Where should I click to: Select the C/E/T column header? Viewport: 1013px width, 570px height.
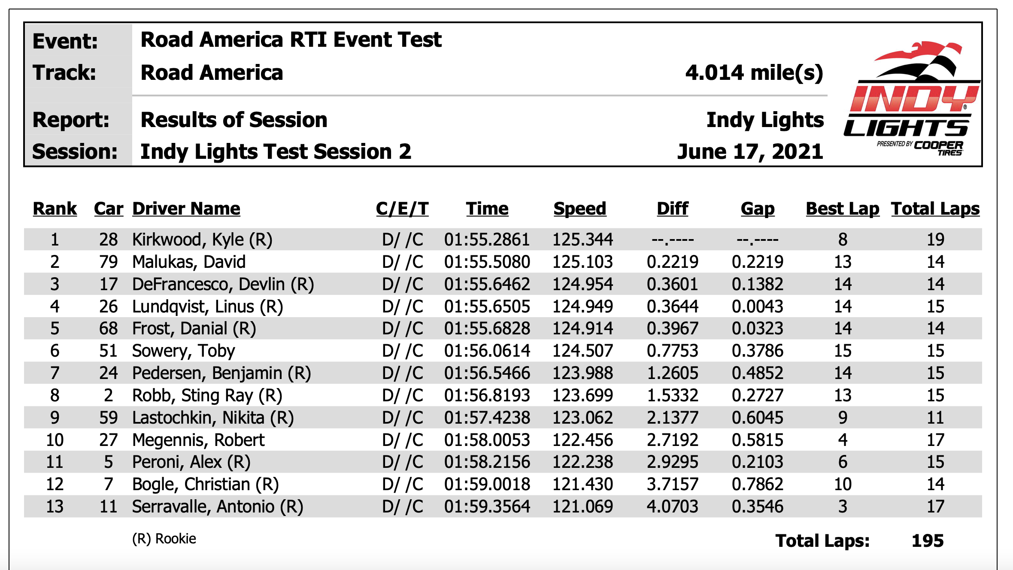click(402, 209)
